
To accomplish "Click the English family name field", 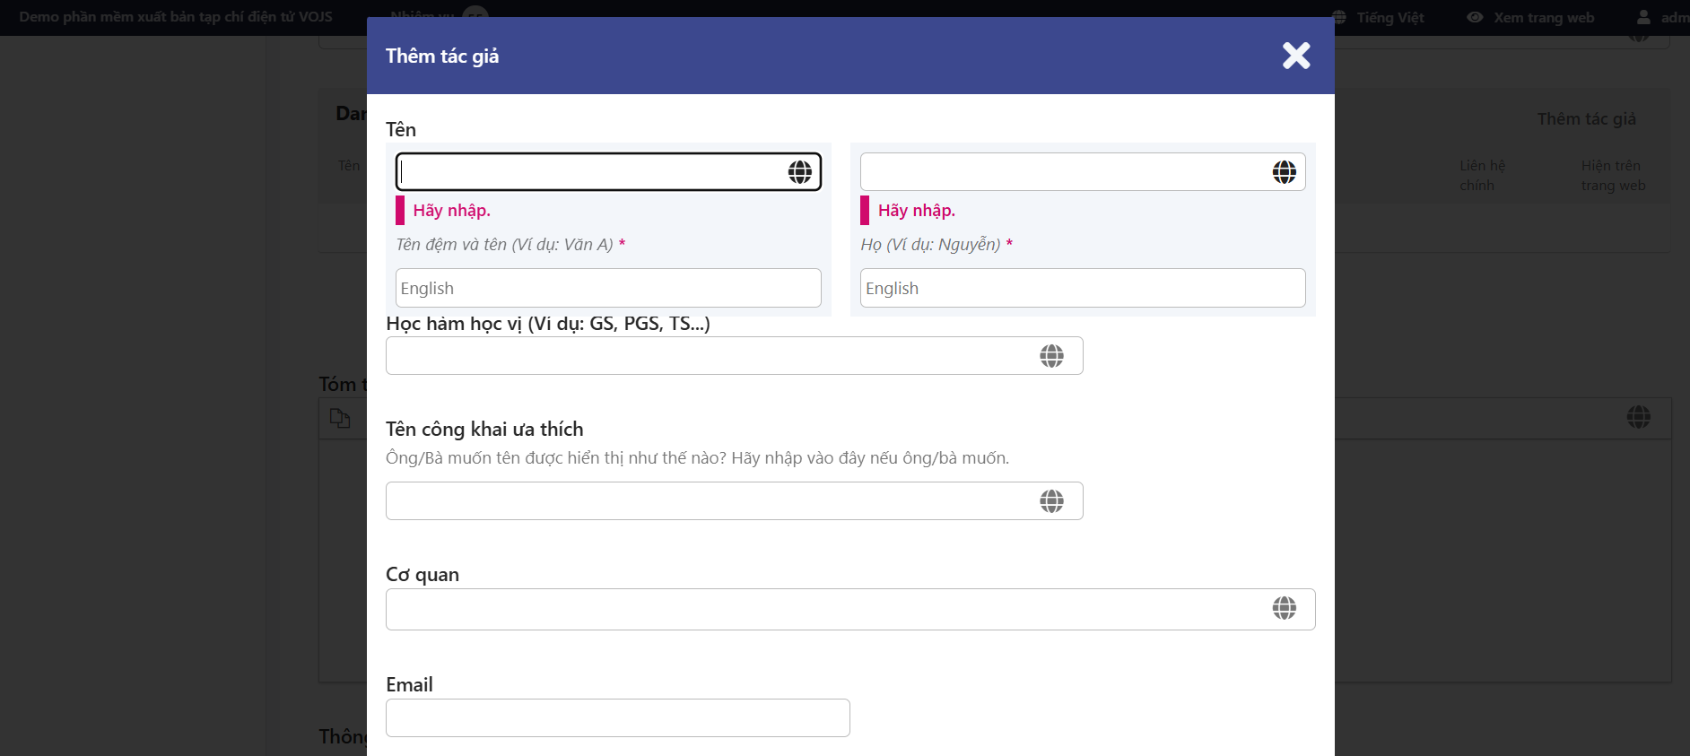I will pyautogui.click(x=1082, y=288).
